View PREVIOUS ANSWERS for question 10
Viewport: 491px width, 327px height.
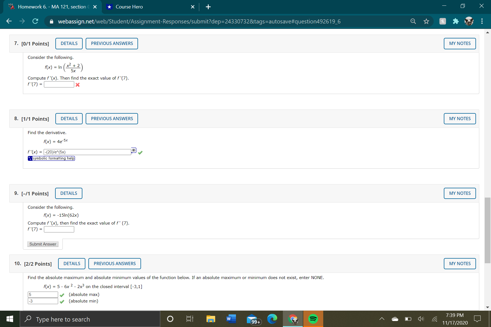pos(115,264)
